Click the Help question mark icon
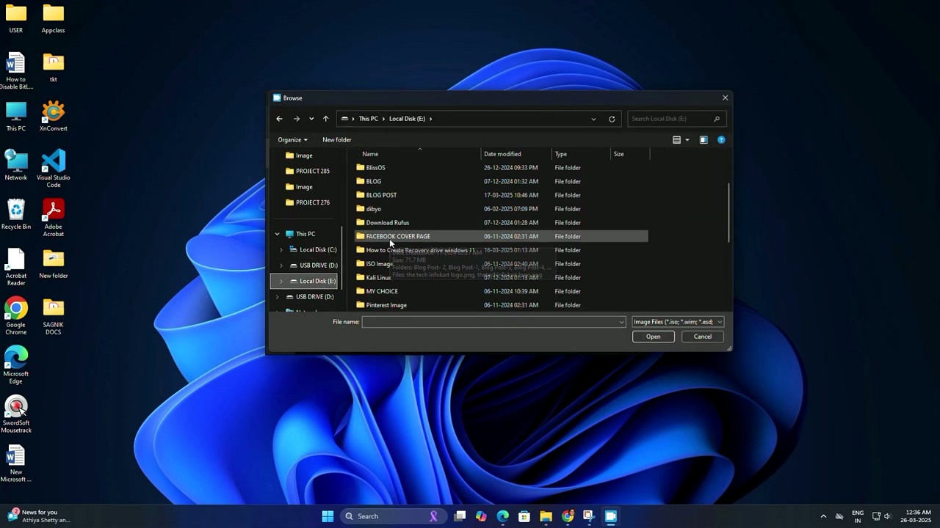Viewport: 940px width, 528px height. [721, 139]
